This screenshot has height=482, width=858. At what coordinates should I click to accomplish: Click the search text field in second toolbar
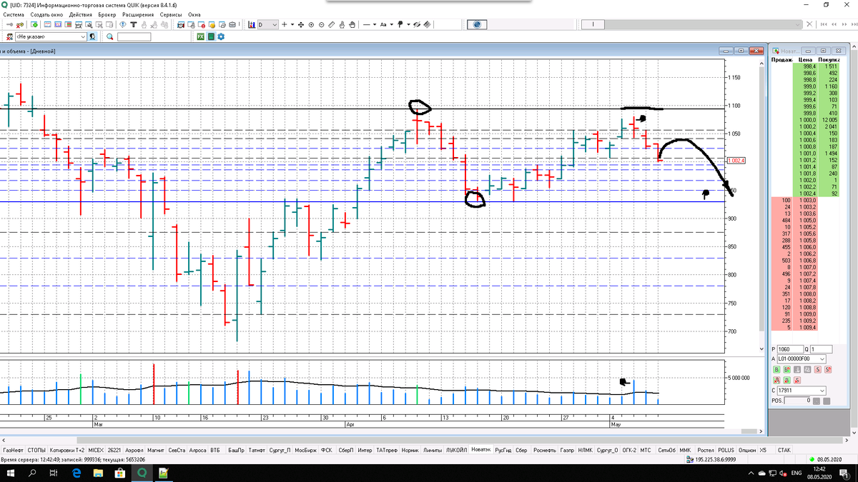point(134,36)
